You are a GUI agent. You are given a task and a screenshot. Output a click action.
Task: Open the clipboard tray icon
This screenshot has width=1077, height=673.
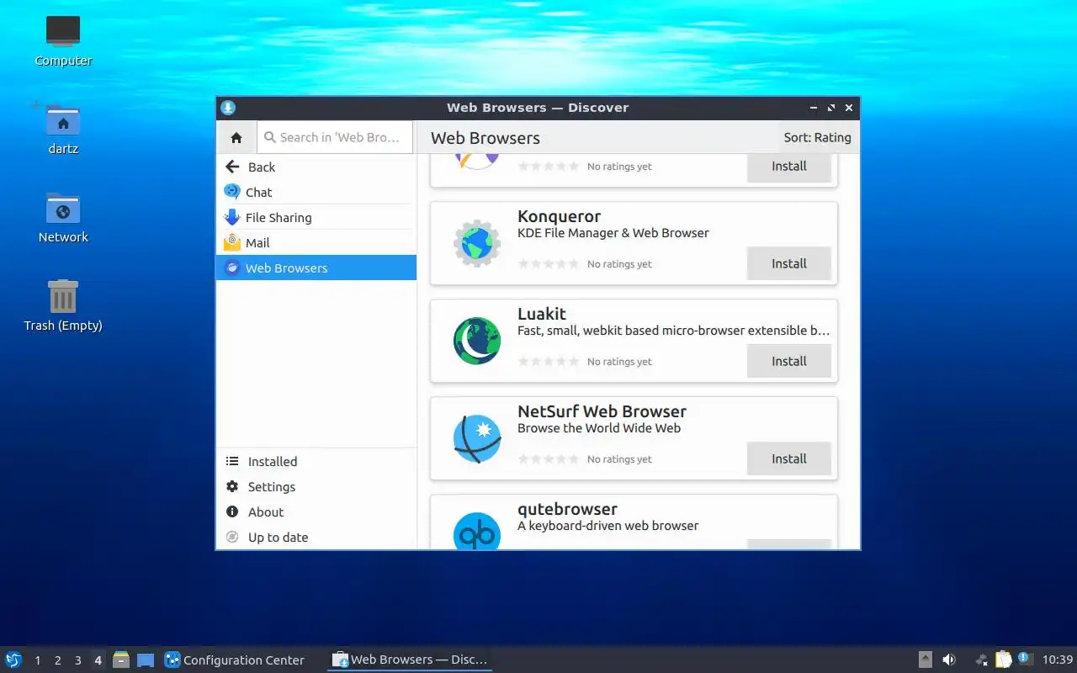[1003, 660]
